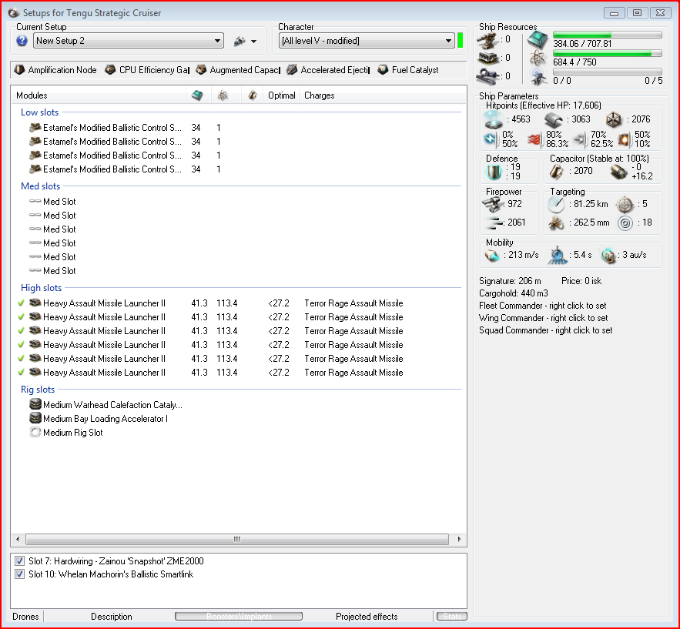Click the drone bay usage bar at 0 / 0

607,72
